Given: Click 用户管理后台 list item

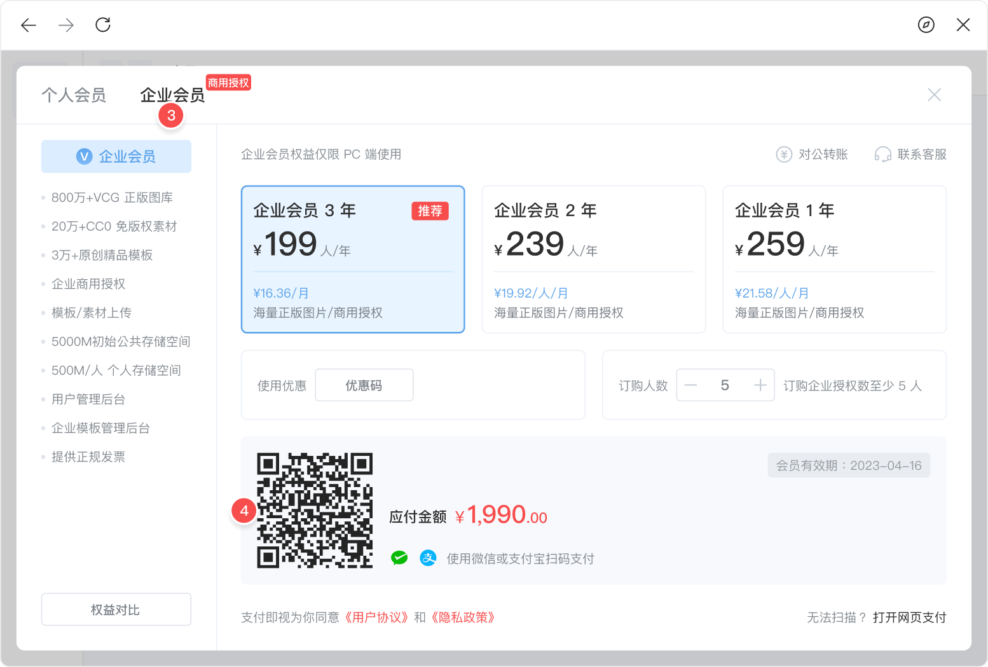Looking at the screenshot, I should point(88,399).
